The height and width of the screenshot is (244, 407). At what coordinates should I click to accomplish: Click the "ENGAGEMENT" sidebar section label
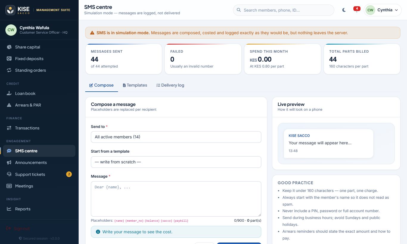[18, 141]
